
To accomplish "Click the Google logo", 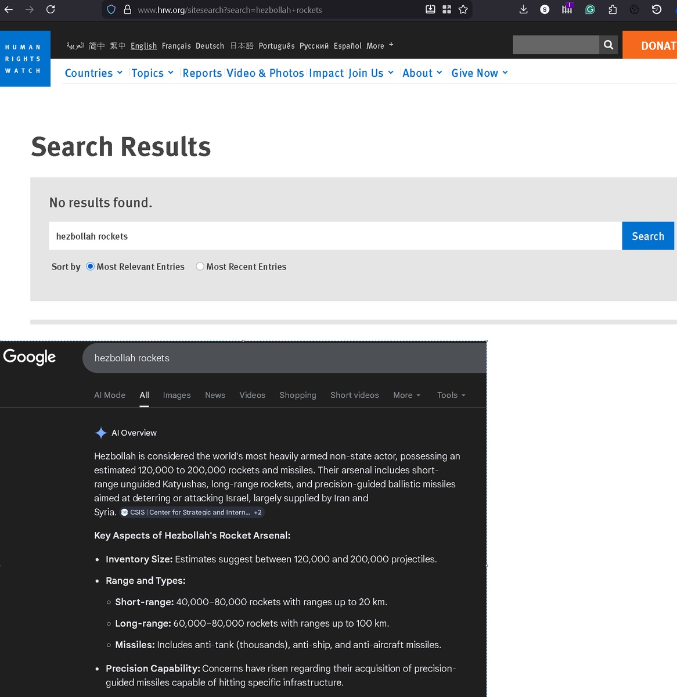I will click(30, 357).
